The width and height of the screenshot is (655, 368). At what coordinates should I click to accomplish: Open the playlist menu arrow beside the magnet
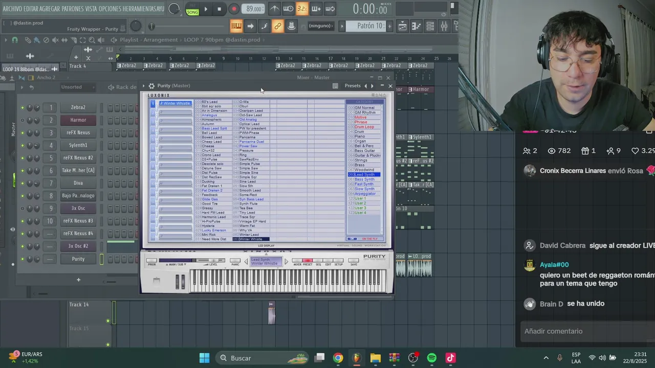(6, 40)
